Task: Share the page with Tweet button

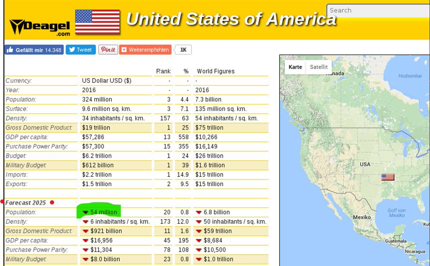Action: [81, 50]
